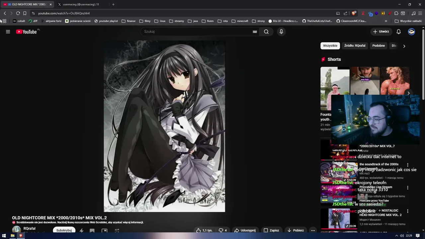Open the streamy bookmark folder

tap(176, 21)
